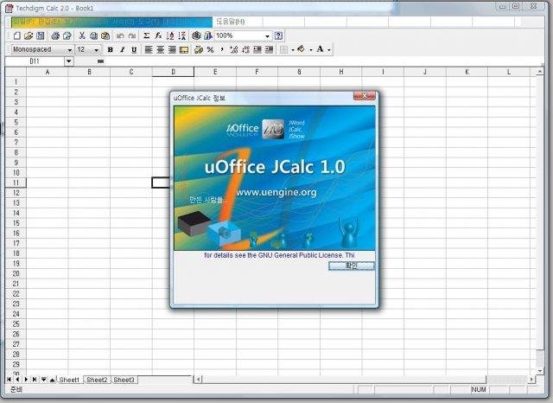Apply comma style format
This screenshot has width=553, height=403.
tap(222, 50)
